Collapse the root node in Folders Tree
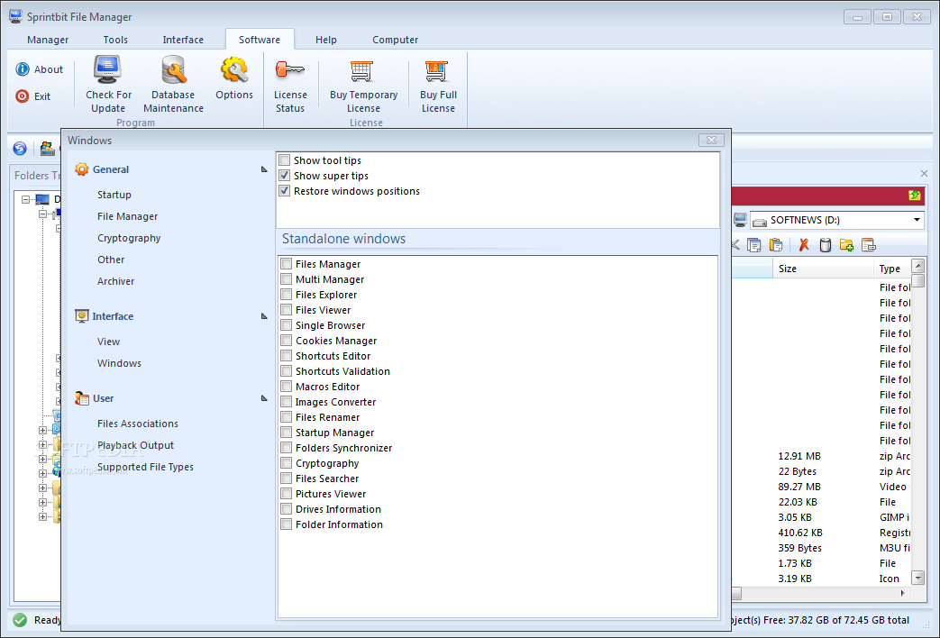Viewport: 940px width, 638px height. point(26,199)
